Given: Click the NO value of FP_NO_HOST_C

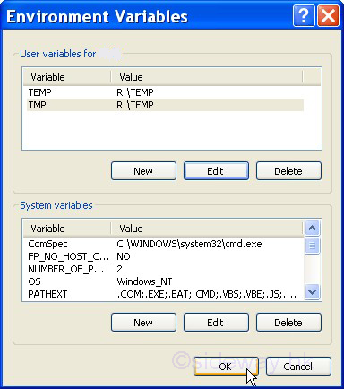Looking at the screenshot, I should [x=124, y=256].
